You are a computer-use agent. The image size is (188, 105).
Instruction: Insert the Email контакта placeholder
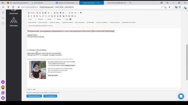[43, 22]
